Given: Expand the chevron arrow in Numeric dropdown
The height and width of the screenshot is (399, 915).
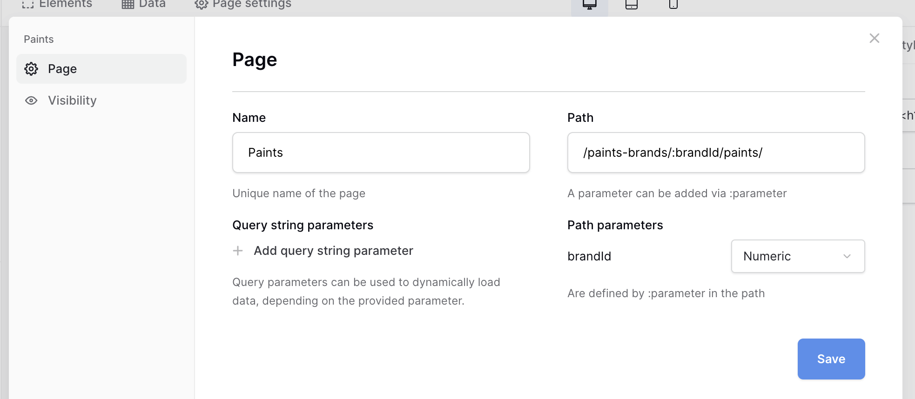Looking at the screenshot, I should tap(847, 256).
